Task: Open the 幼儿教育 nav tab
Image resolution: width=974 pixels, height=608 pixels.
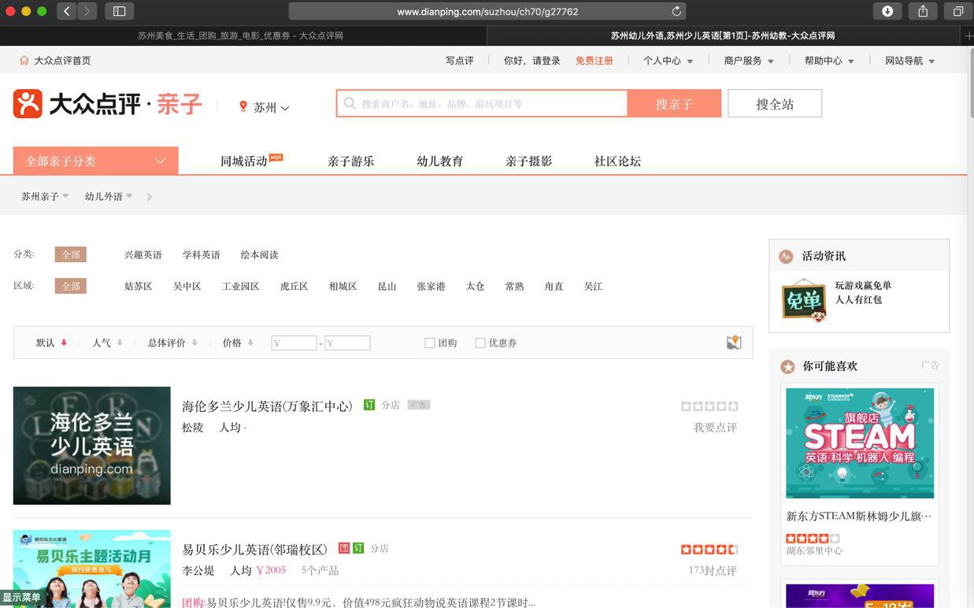Action: pos(439,161)
